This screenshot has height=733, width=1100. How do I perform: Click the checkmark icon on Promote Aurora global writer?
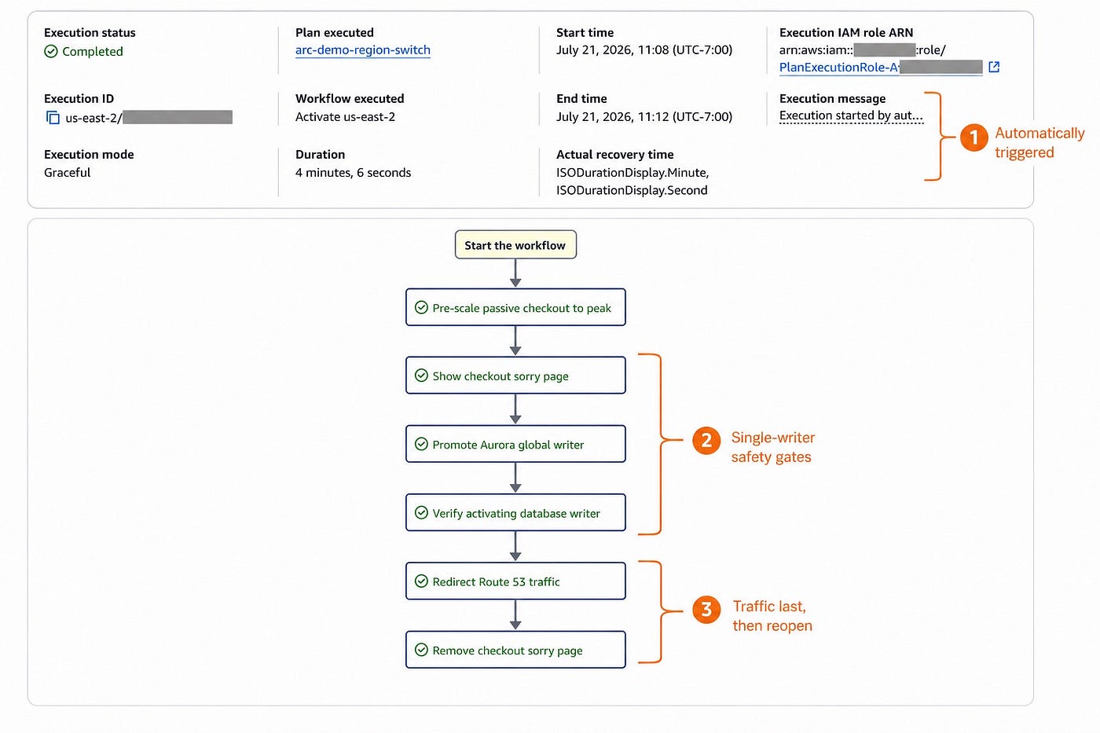coord(421,445)
